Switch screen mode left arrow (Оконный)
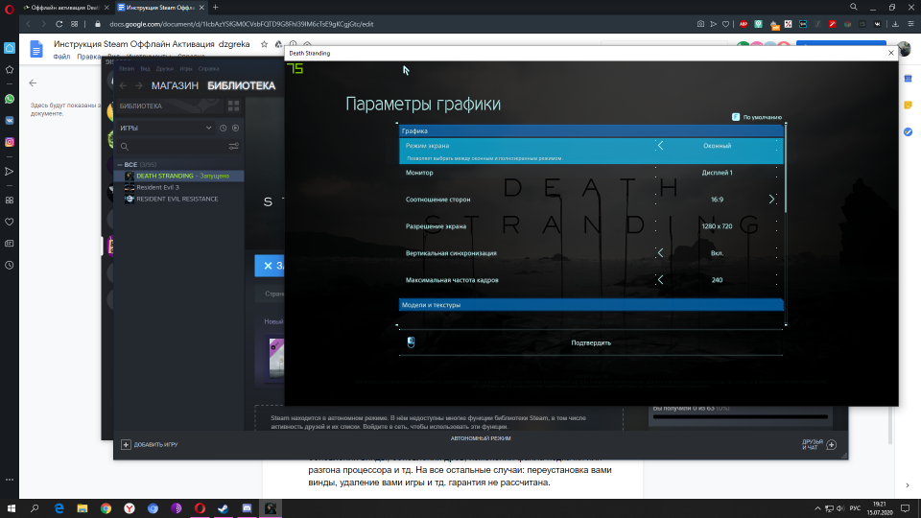 pos(660,146)
